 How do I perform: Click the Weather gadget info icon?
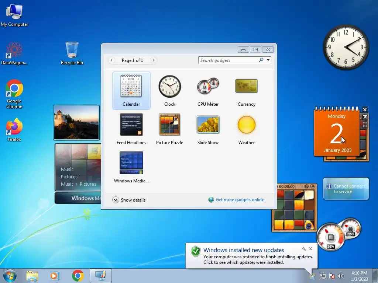click(329, 186)
